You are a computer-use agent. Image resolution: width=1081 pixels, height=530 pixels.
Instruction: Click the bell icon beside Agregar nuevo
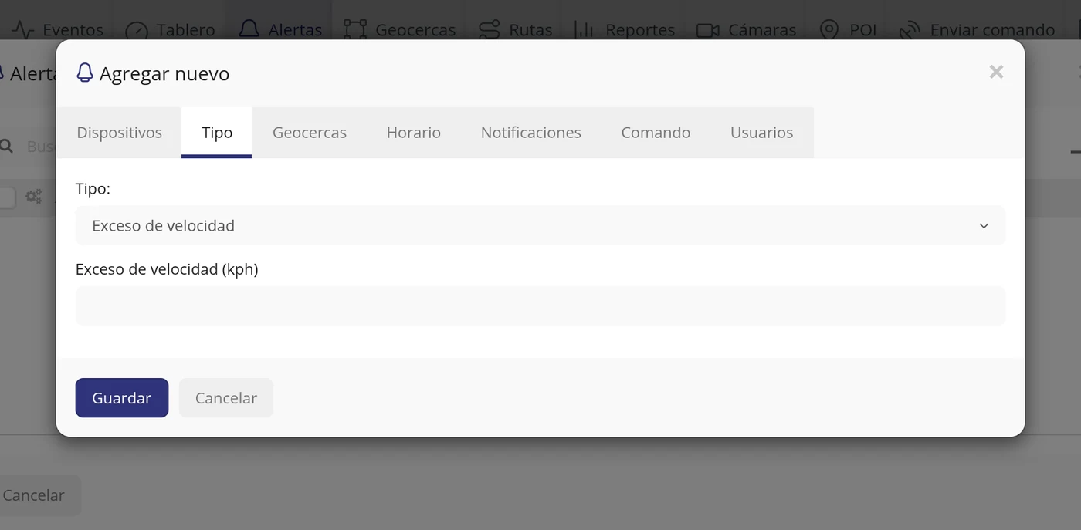(85, 73)
